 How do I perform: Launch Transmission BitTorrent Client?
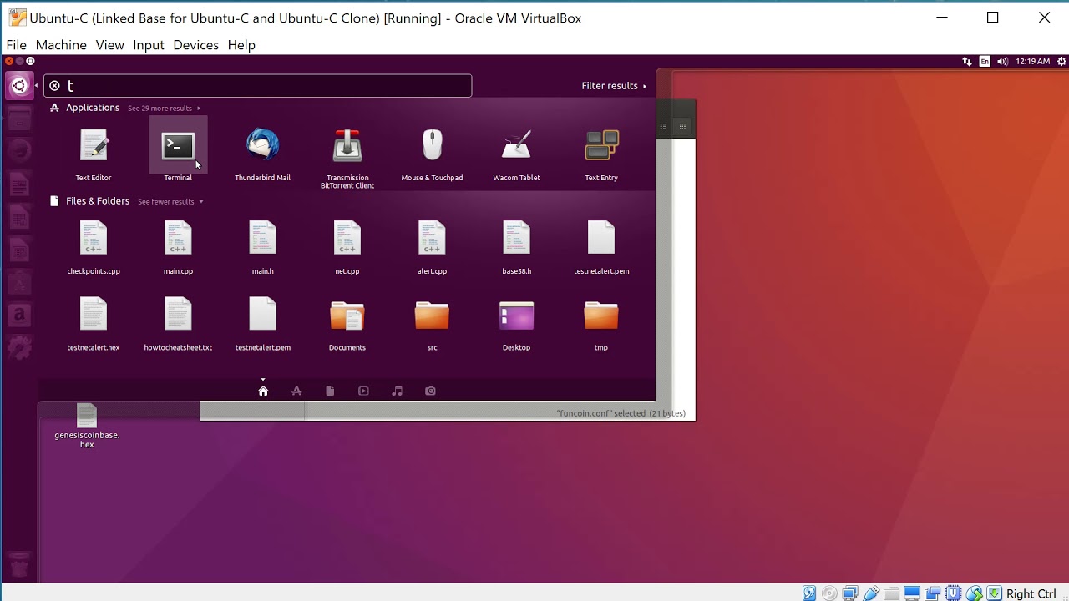[347, 148]
